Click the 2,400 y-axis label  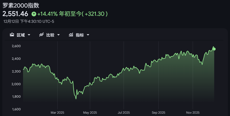point(16,59)
